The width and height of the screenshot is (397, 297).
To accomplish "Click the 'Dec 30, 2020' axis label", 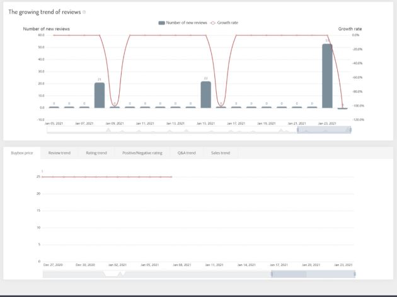I will coord(85,265).
